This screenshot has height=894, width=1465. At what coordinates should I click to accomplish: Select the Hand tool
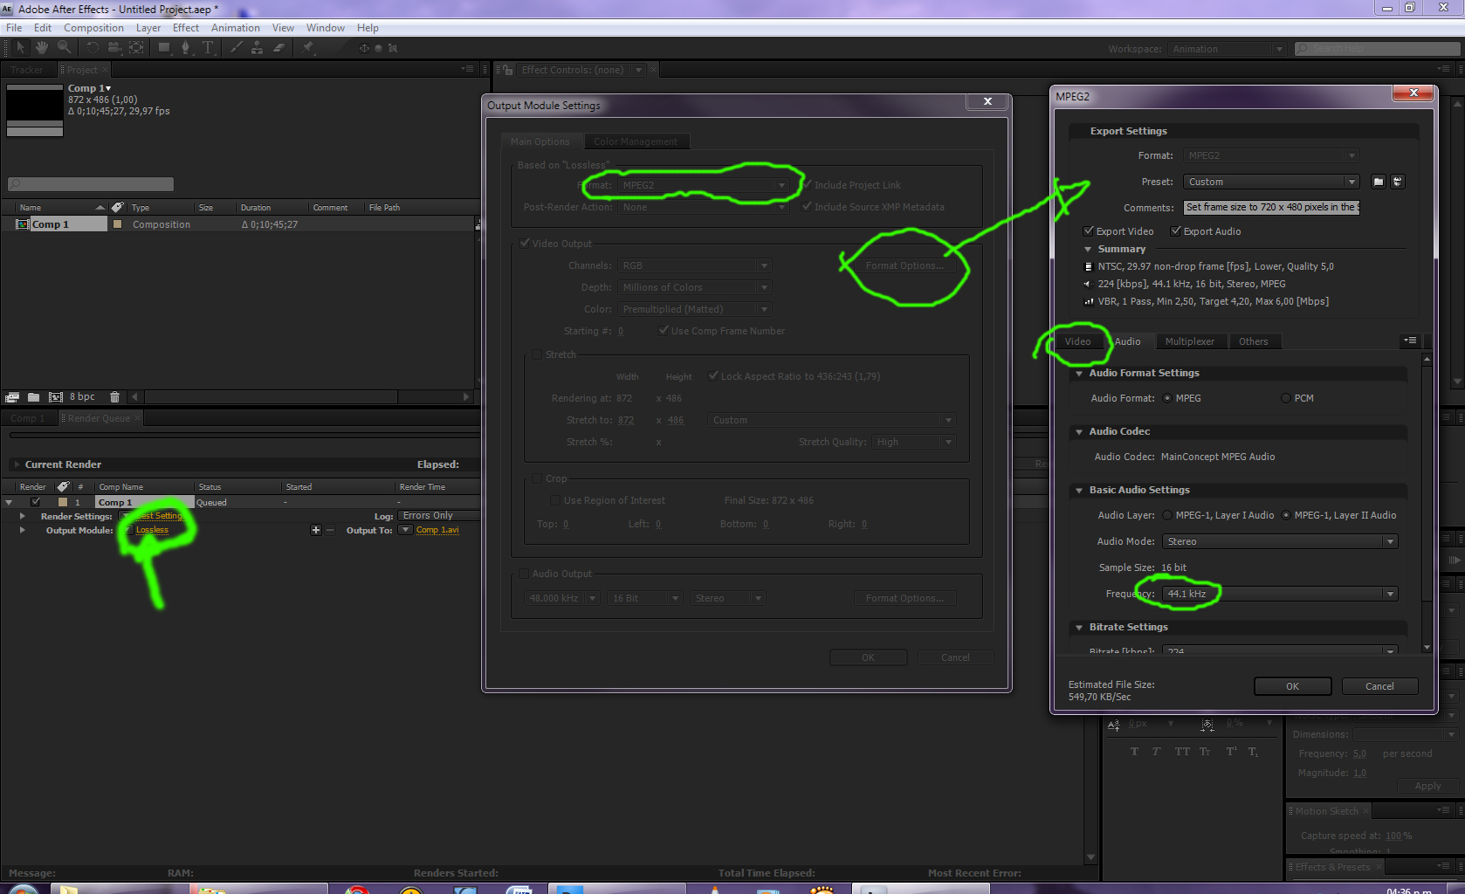[x=42, y=48]
